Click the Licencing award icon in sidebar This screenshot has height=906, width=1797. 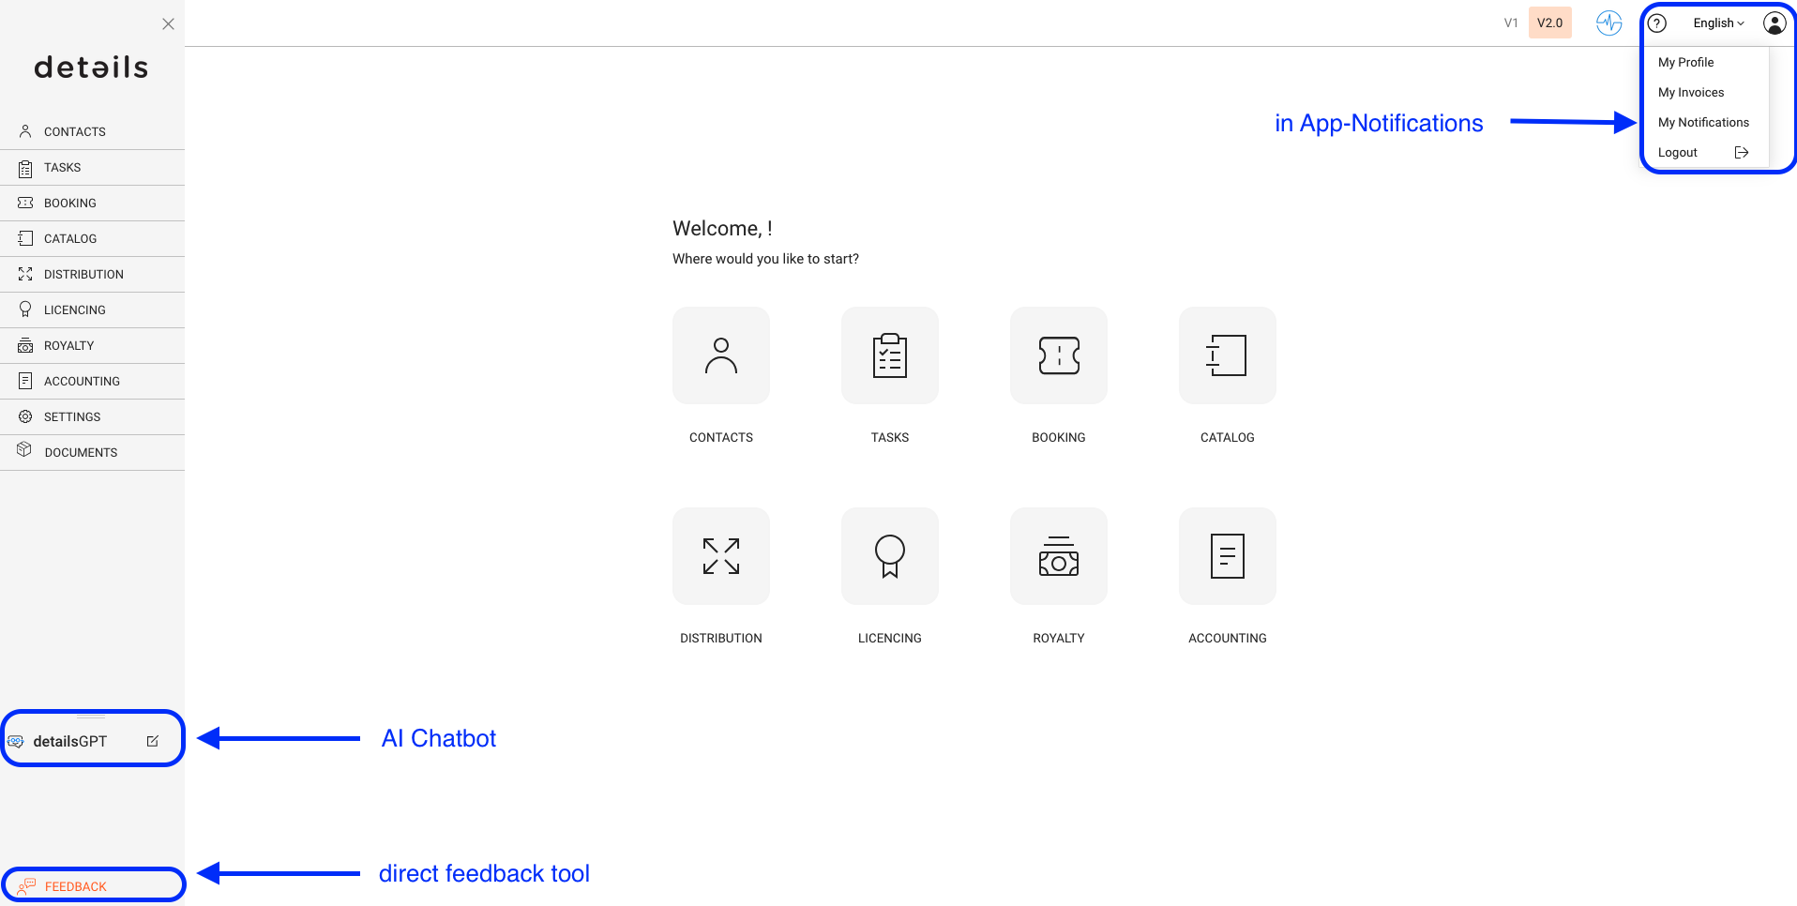click(x=25, y=310)
